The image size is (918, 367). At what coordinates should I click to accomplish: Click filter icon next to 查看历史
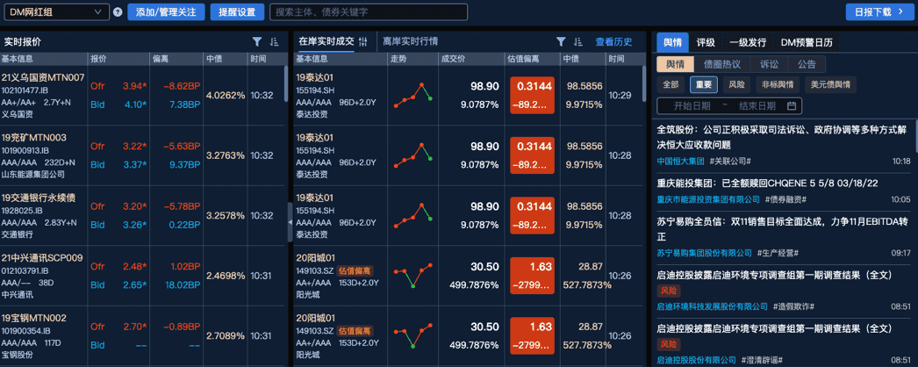tap(561, 41)
